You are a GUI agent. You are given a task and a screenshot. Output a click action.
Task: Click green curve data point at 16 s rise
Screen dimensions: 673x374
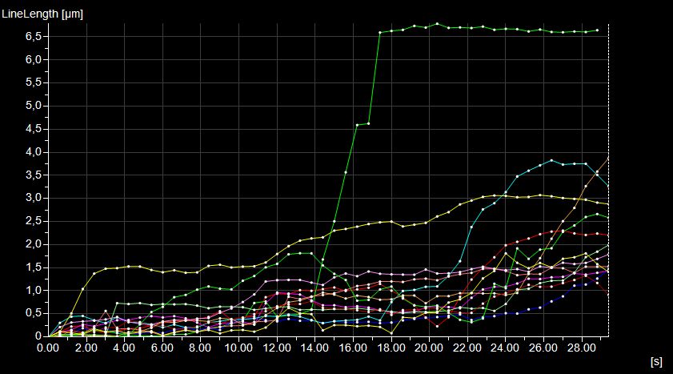click(346, 172)
